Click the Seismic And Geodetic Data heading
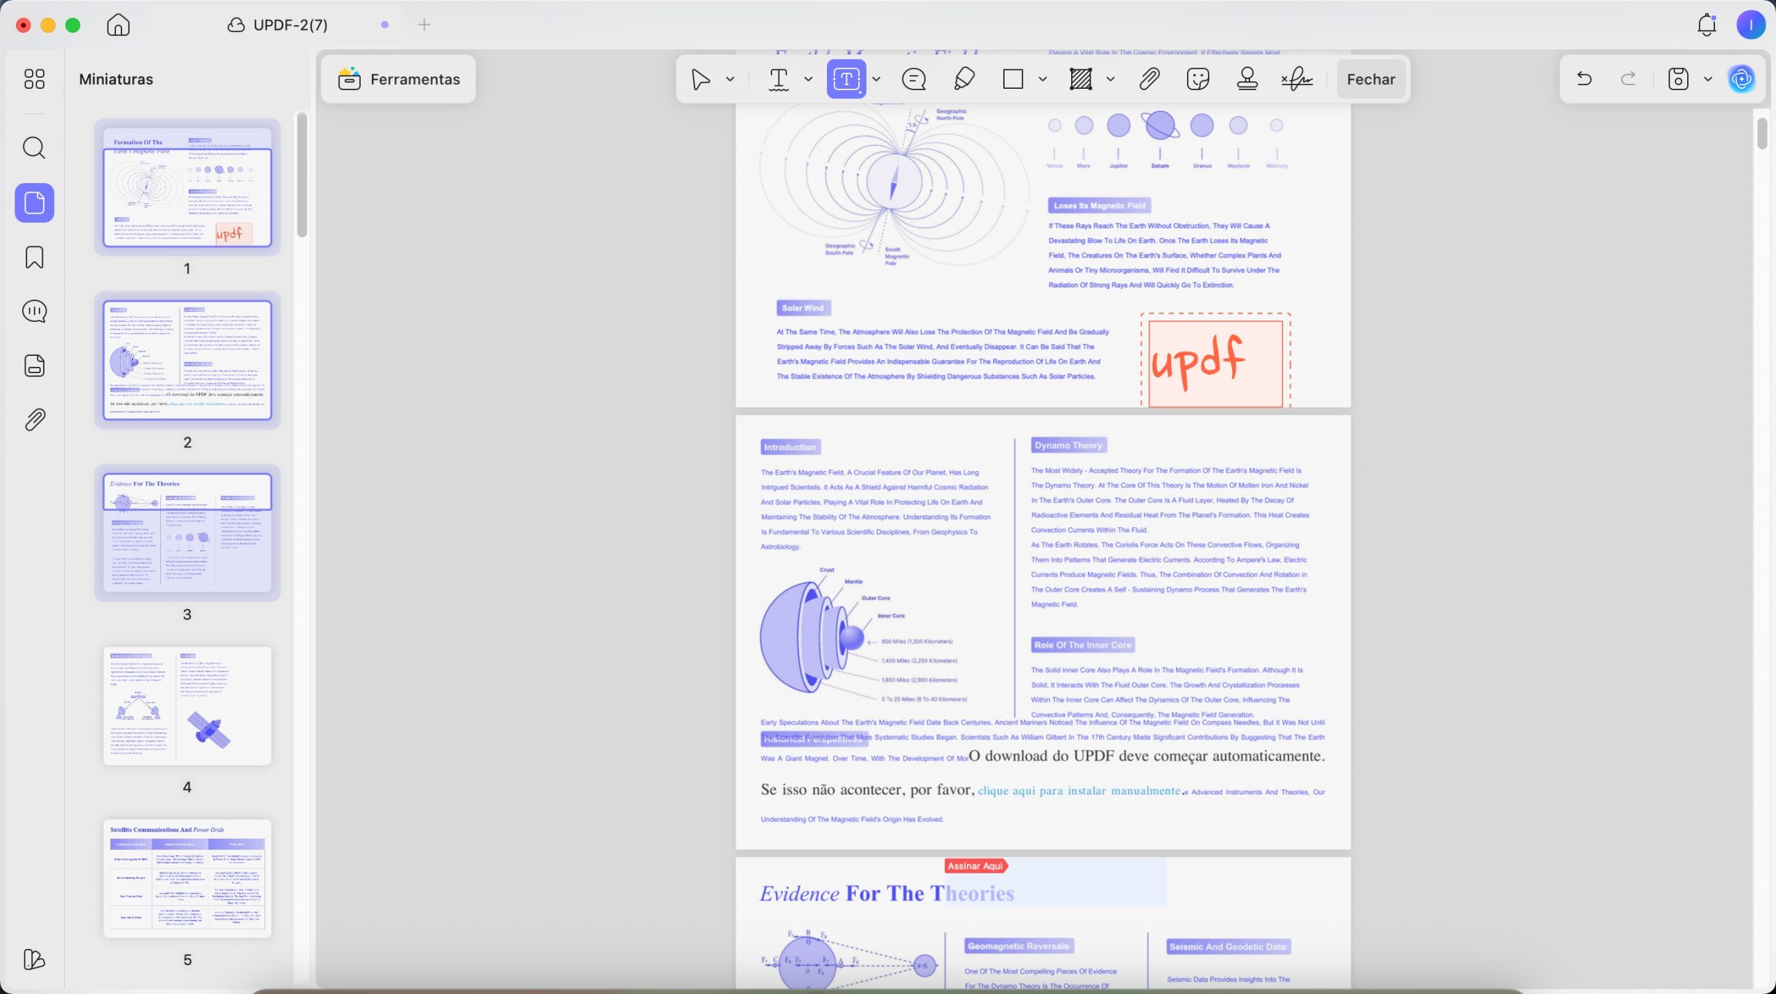The width and height of the screenshot is (1776, 994). click(1228, 947)
